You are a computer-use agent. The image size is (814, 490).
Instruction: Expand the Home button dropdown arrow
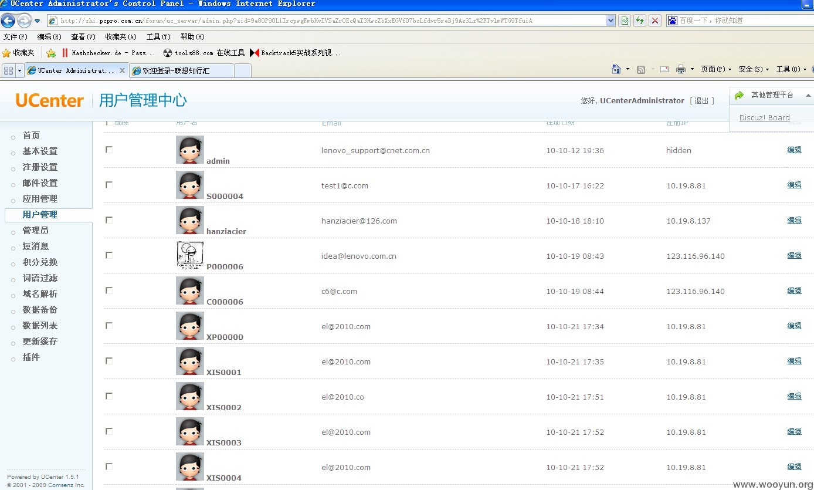628,69
